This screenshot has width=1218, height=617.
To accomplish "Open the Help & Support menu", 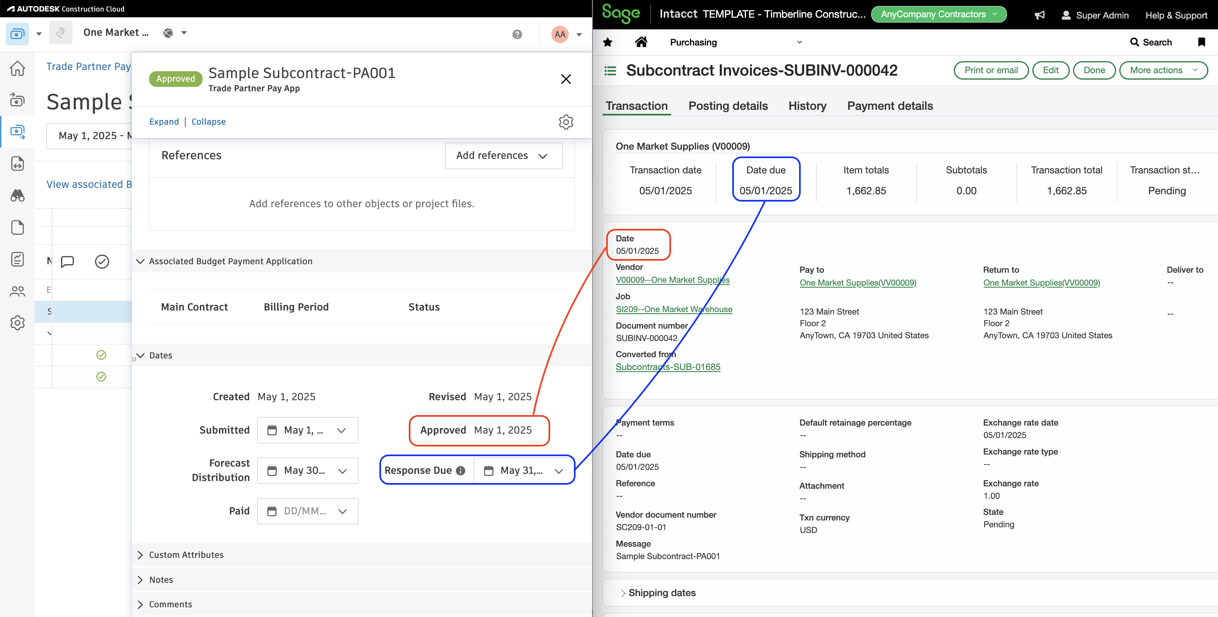I will pos(1176,16).
